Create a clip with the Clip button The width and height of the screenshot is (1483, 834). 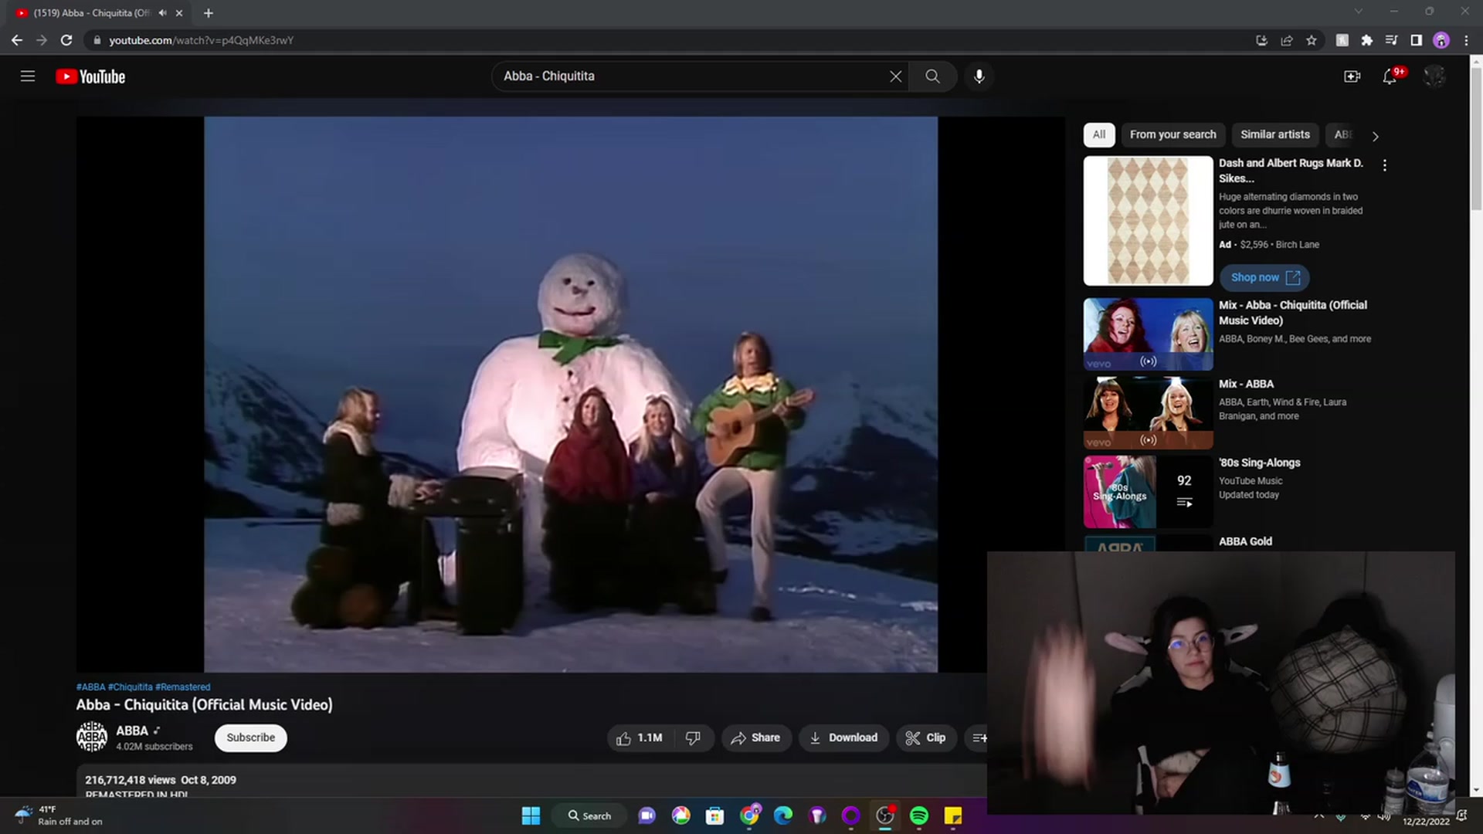point(925,737)
